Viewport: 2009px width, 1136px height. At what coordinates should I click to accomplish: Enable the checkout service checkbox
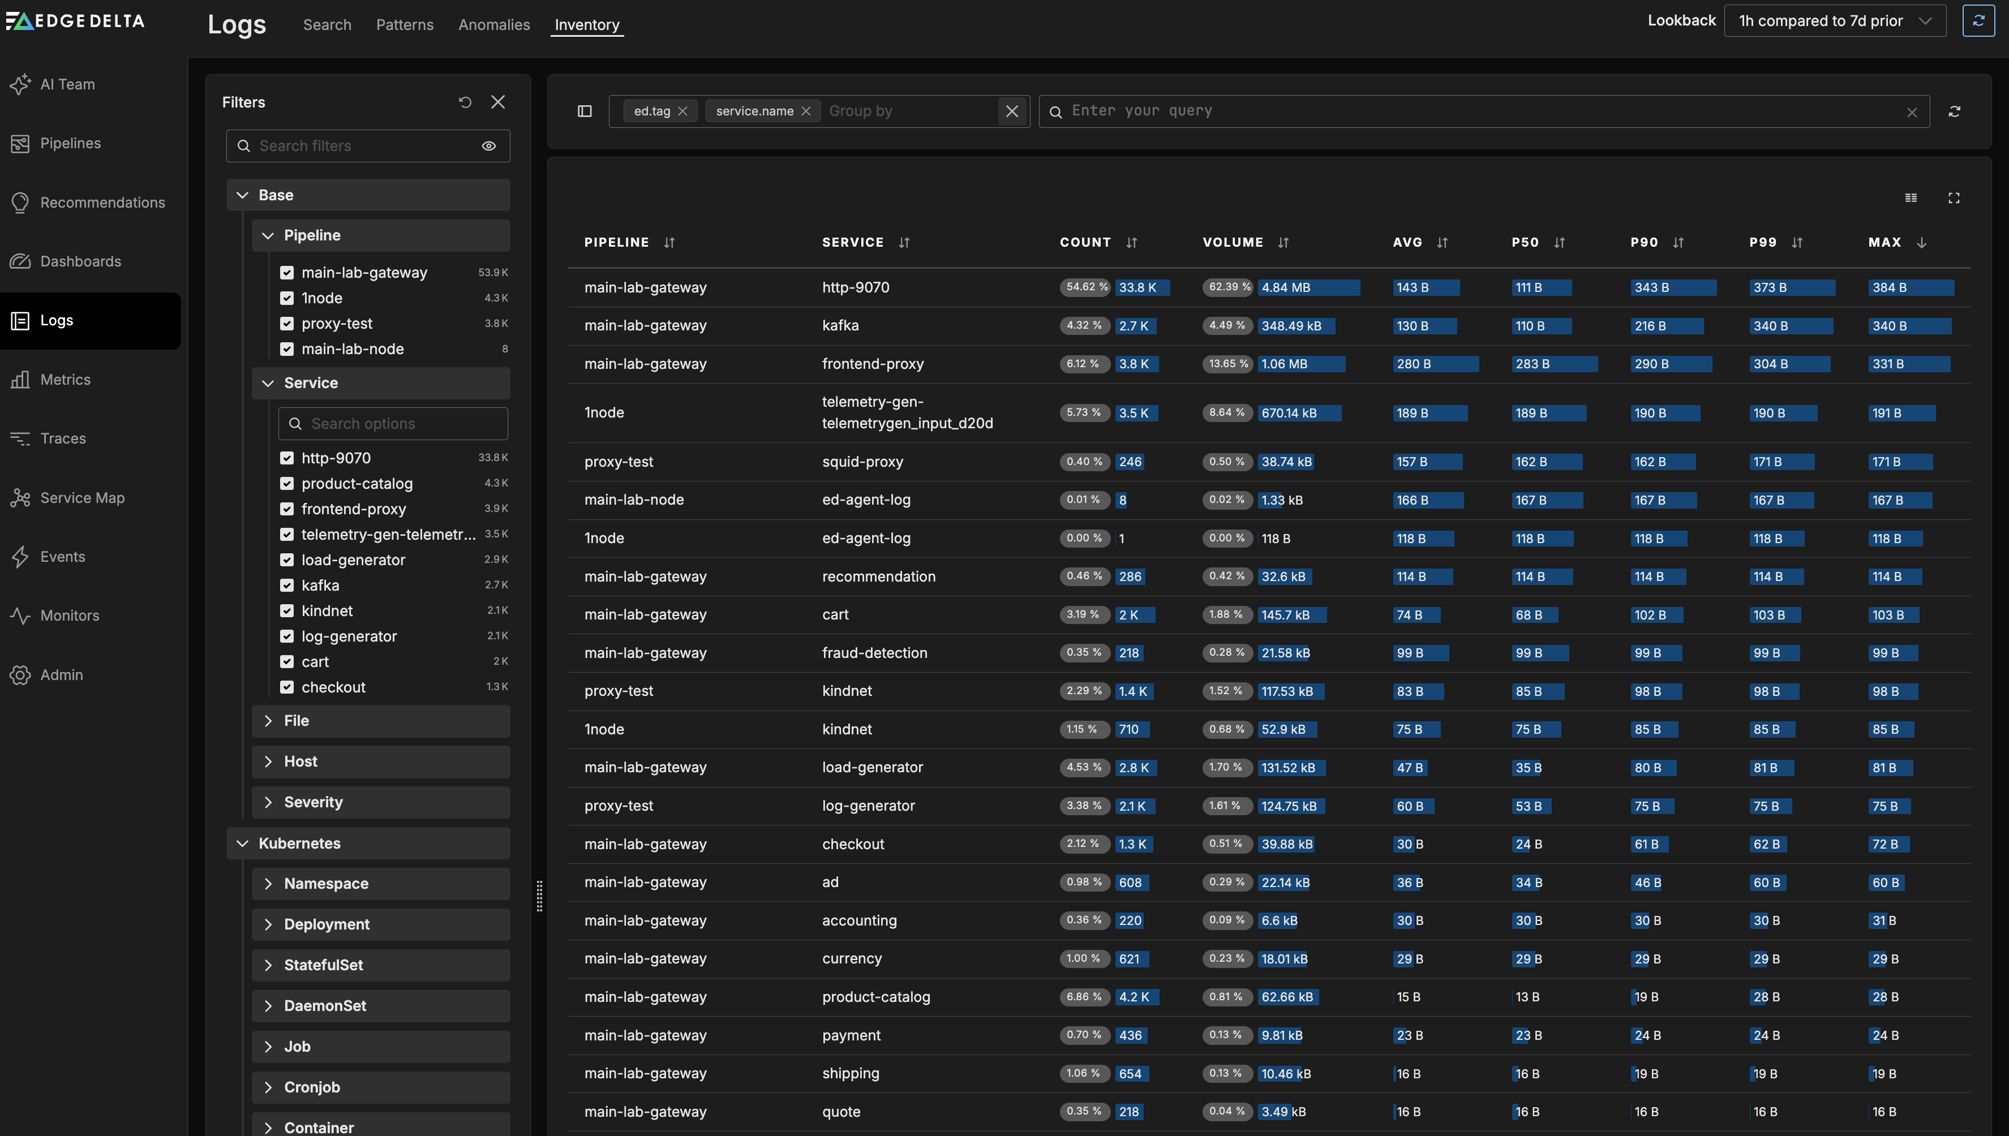click(287, 687)
